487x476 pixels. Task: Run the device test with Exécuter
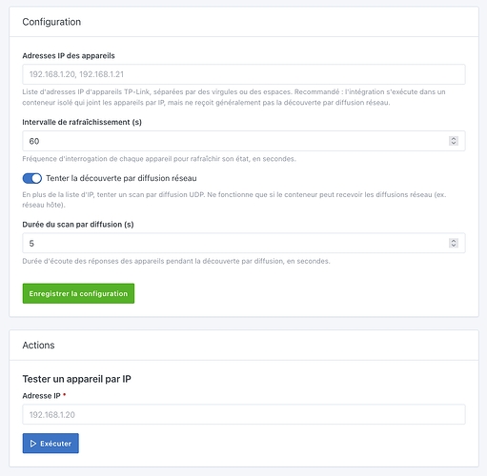tap(51, 444)
